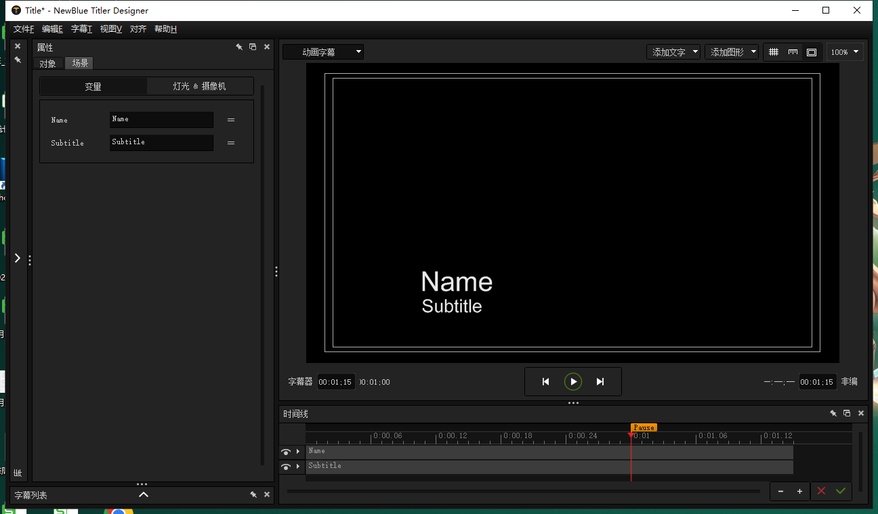Cancel changes with the red X
878x514 pixels.
point(821,491)
